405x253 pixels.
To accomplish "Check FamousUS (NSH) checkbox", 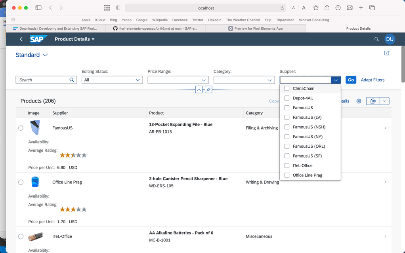I will click(x=287, y=127).
